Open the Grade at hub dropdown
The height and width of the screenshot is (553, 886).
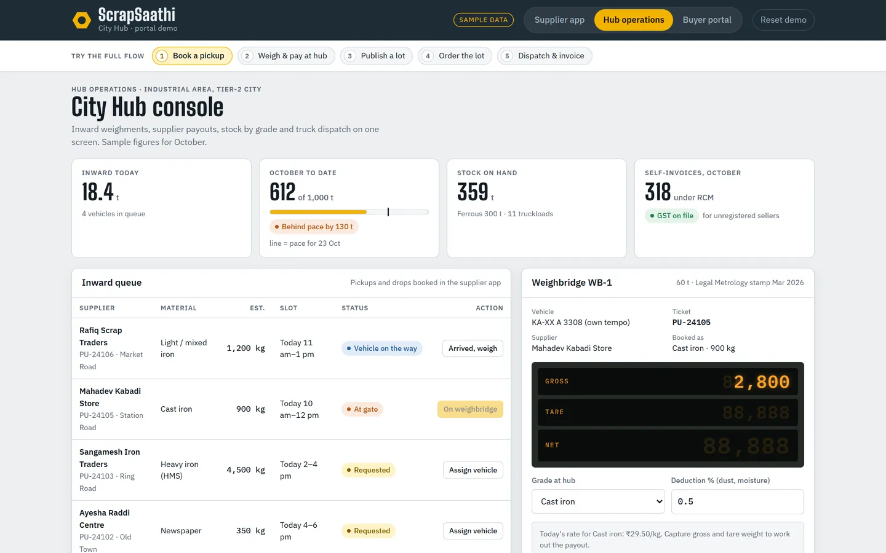598,501
